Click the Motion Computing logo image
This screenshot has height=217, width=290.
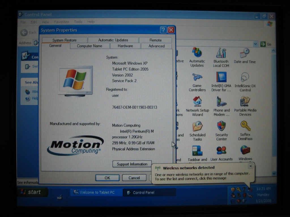coord(75,146)
